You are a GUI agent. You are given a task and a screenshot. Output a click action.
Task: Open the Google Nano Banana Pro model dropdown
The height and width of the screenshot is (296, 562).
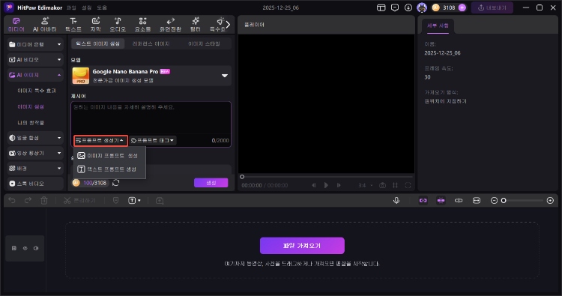151,76
